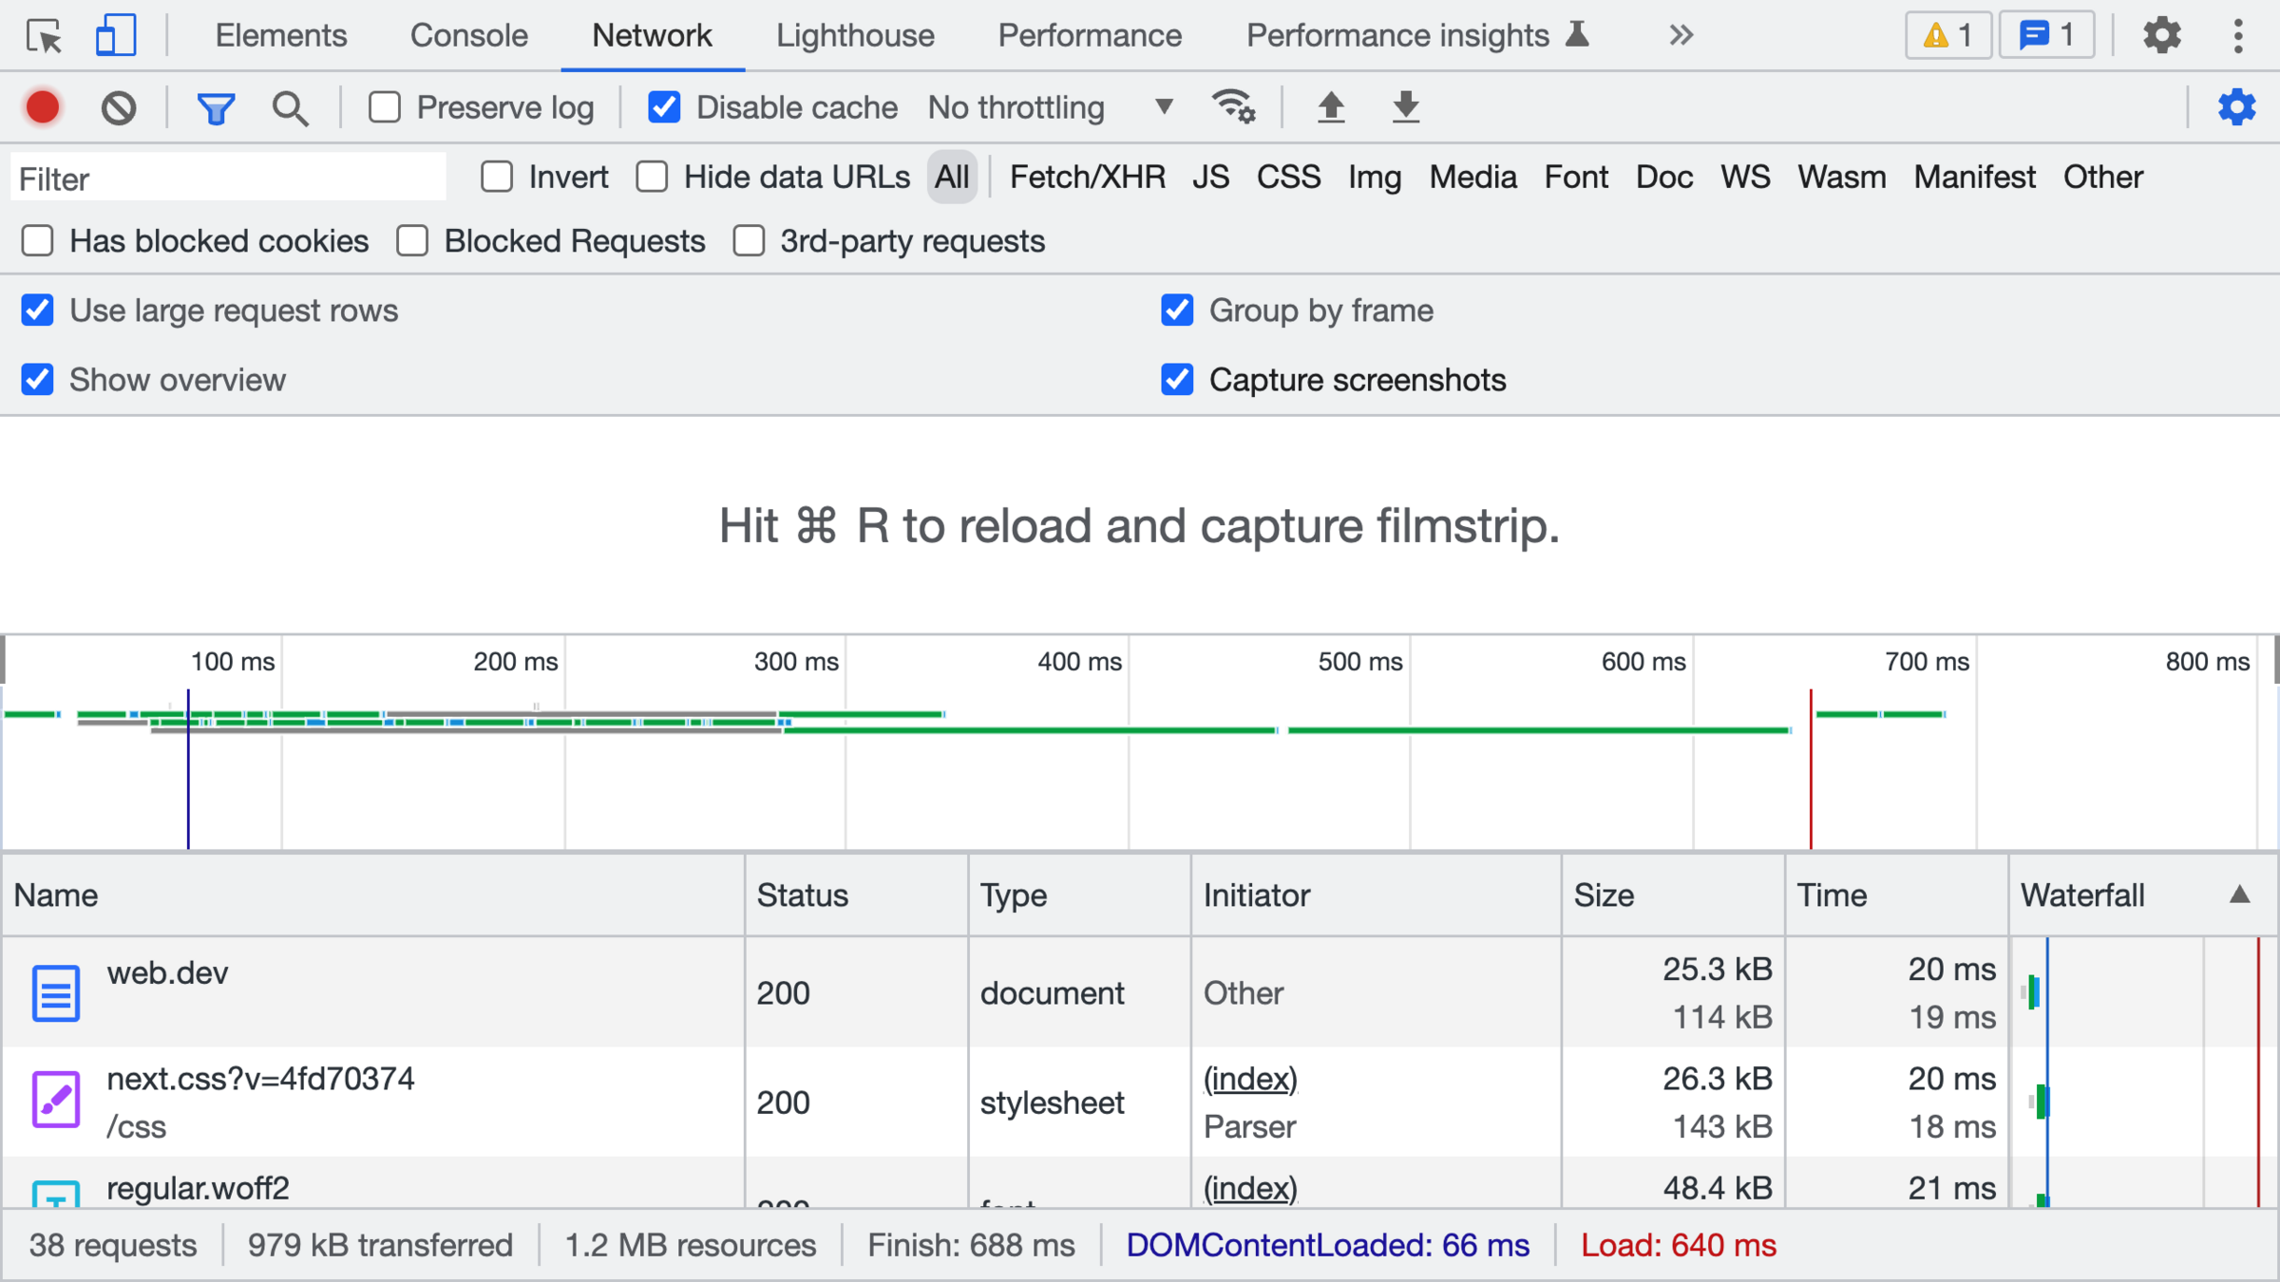This screenshot has height=1282, width=2280.
Task: Toggle the device toolbar icon
Action: coord(116,36)
